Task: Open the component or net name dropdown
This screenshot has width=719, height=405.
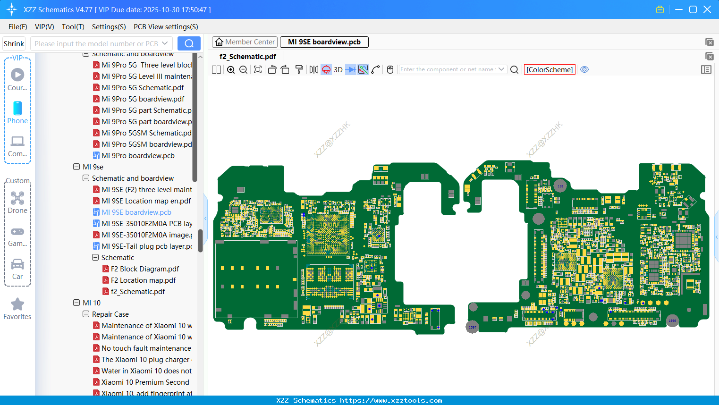Action: pyautogui.click(x=501, y=69)
